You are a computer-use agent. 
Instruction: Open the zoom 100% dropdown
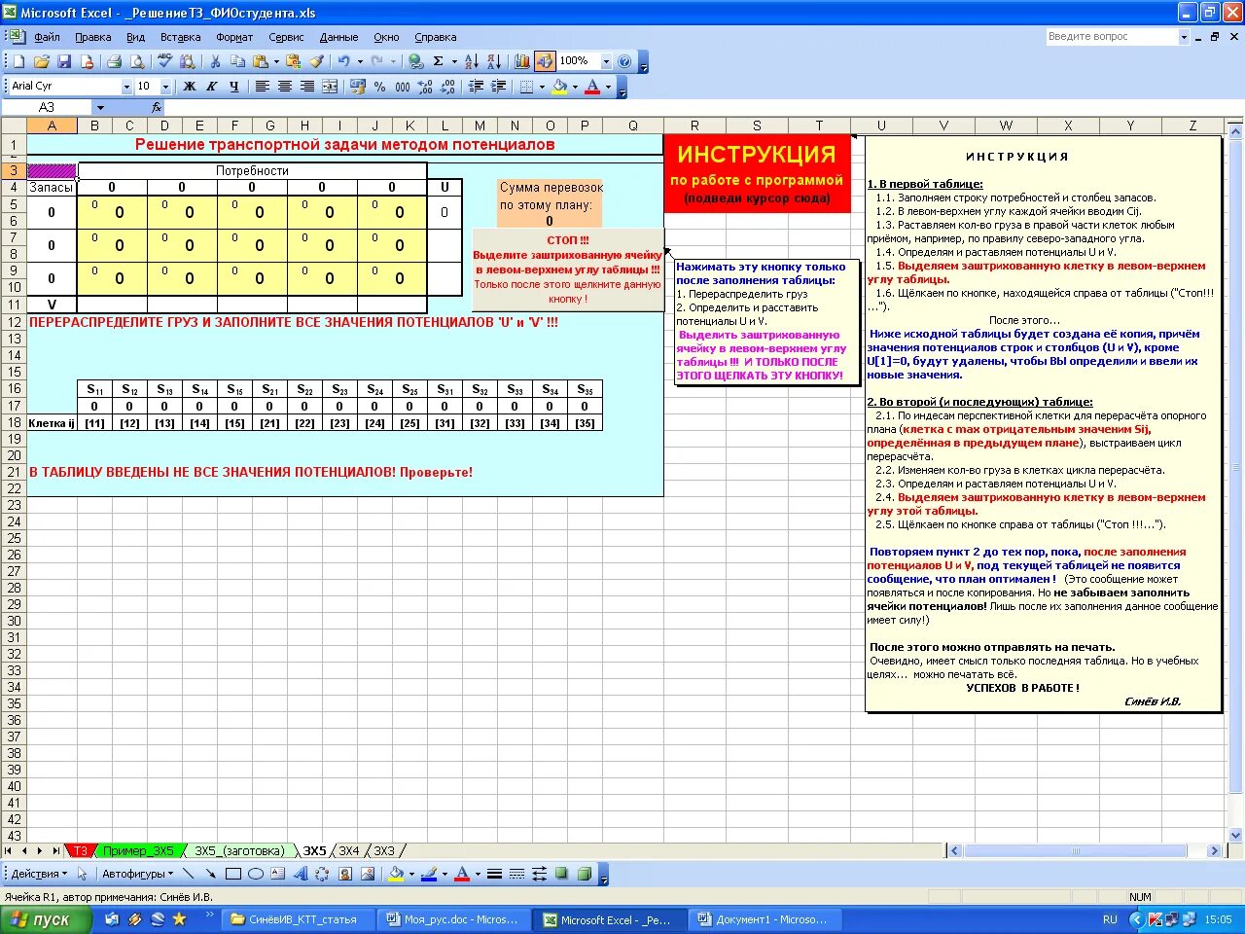[x=606, y=61]
